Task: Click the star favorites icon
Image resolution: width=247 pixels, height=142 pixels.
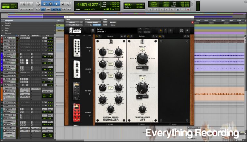Action: (x=187, y=30)
